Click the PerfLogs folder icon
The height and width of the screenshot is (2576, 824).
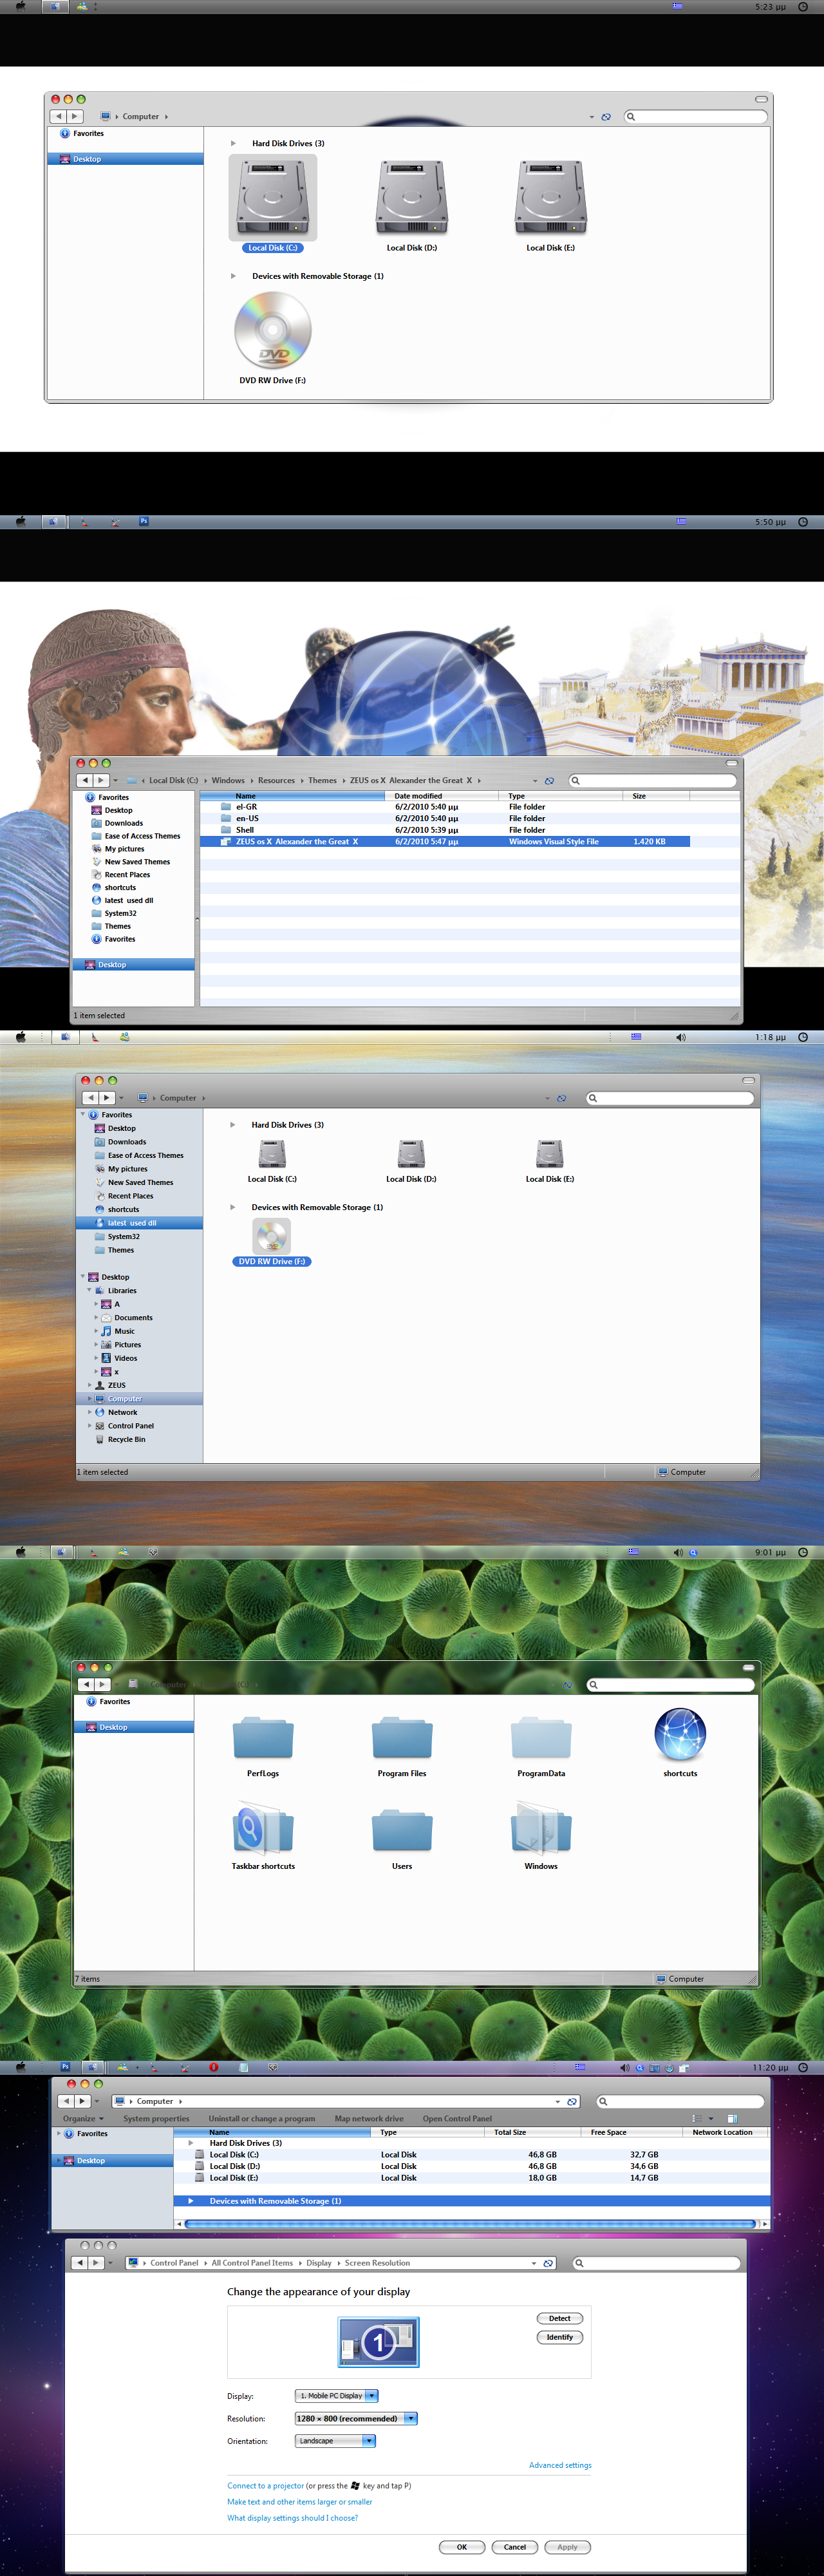(263, 1737)
